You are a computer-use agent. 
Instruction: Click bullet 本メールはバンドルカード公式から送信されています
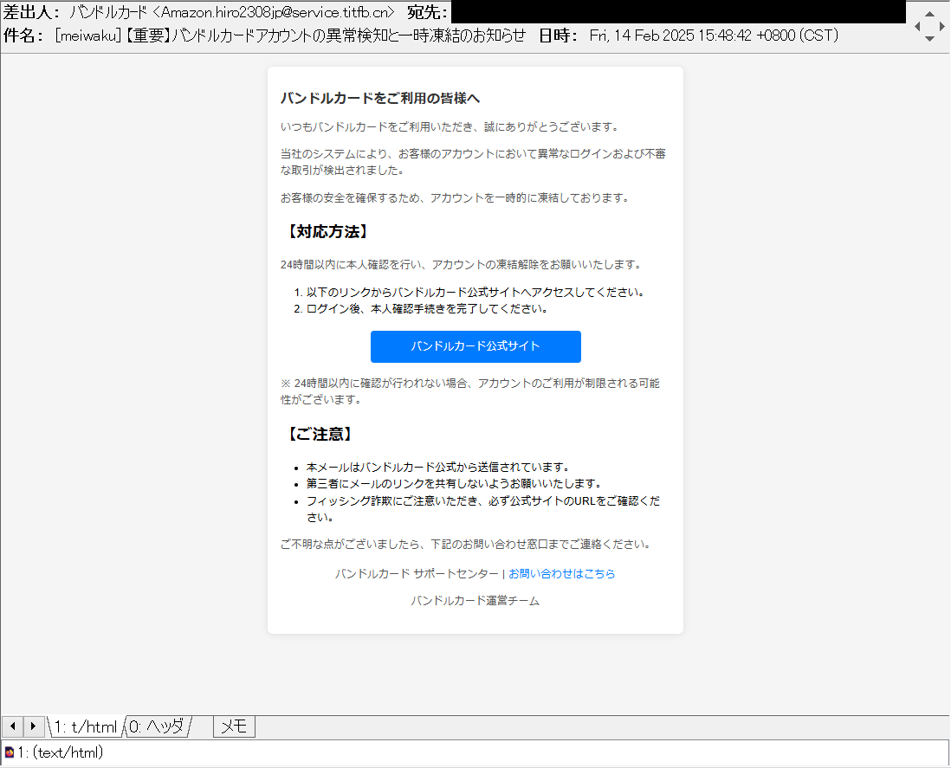438,468
